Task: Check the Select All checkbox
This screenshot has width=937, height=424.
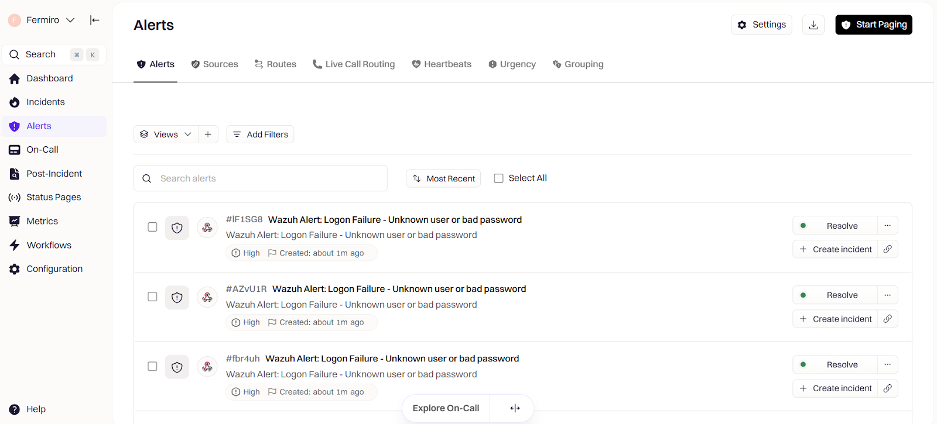Action: pos(499,178)
